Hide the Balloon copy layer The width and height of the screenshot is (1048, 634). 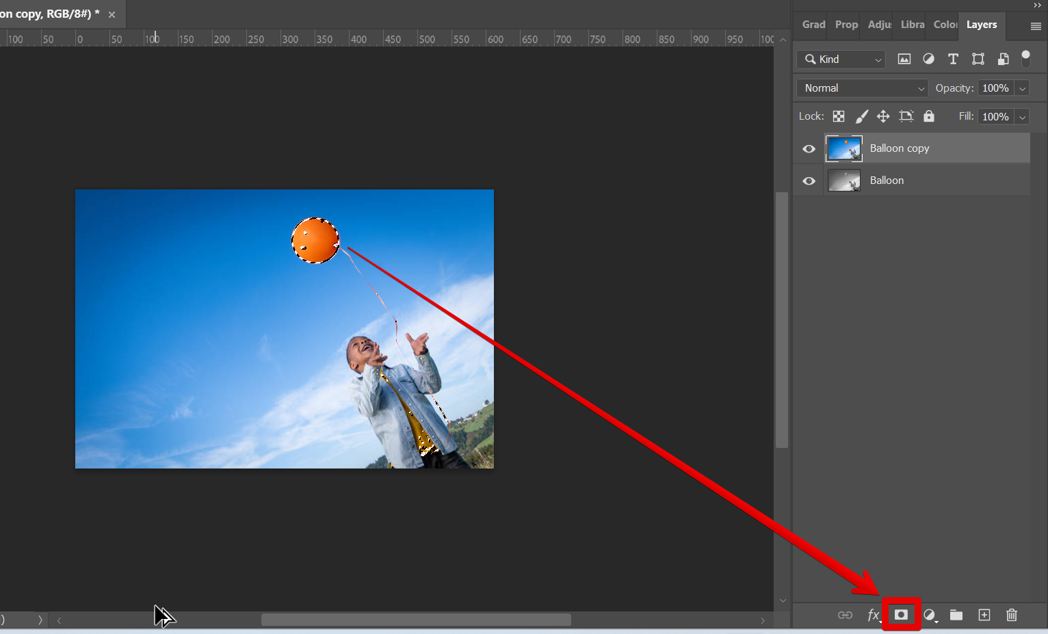pos(809,148)
